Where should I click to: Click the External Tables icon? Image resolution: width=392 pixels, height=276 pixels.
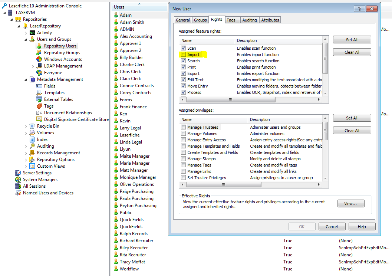[39, 99]
